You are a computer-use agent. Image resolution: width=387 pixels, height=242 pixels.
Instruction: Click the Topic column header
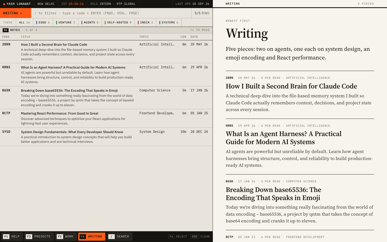(x=144, y=37)
